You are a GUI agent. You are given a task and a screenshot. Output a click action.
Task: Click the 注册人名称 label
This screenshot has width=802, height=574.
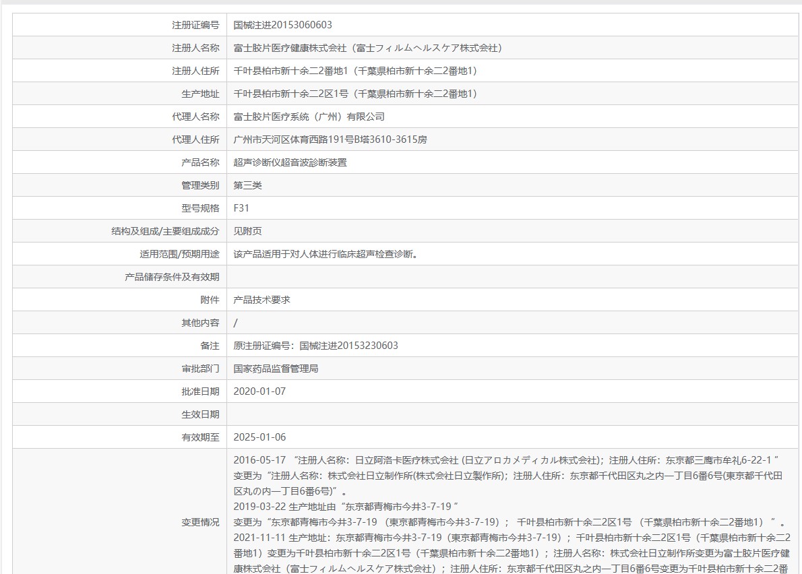click(x=195, y=48)
